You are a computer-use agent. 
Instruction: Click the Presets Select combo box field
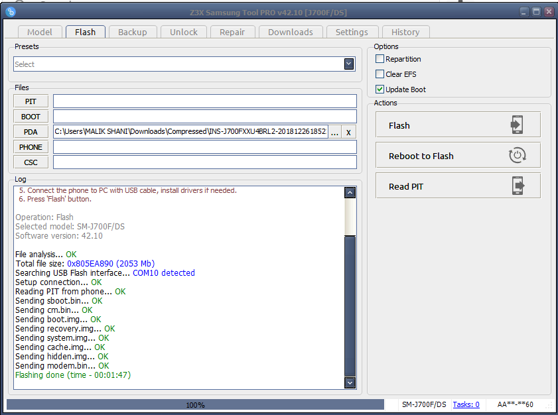pos(184,64)
